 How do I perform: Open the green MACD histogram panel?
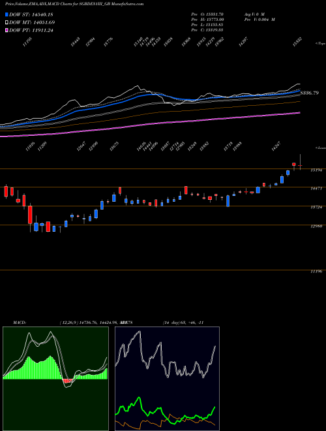[x=55, y=379]
